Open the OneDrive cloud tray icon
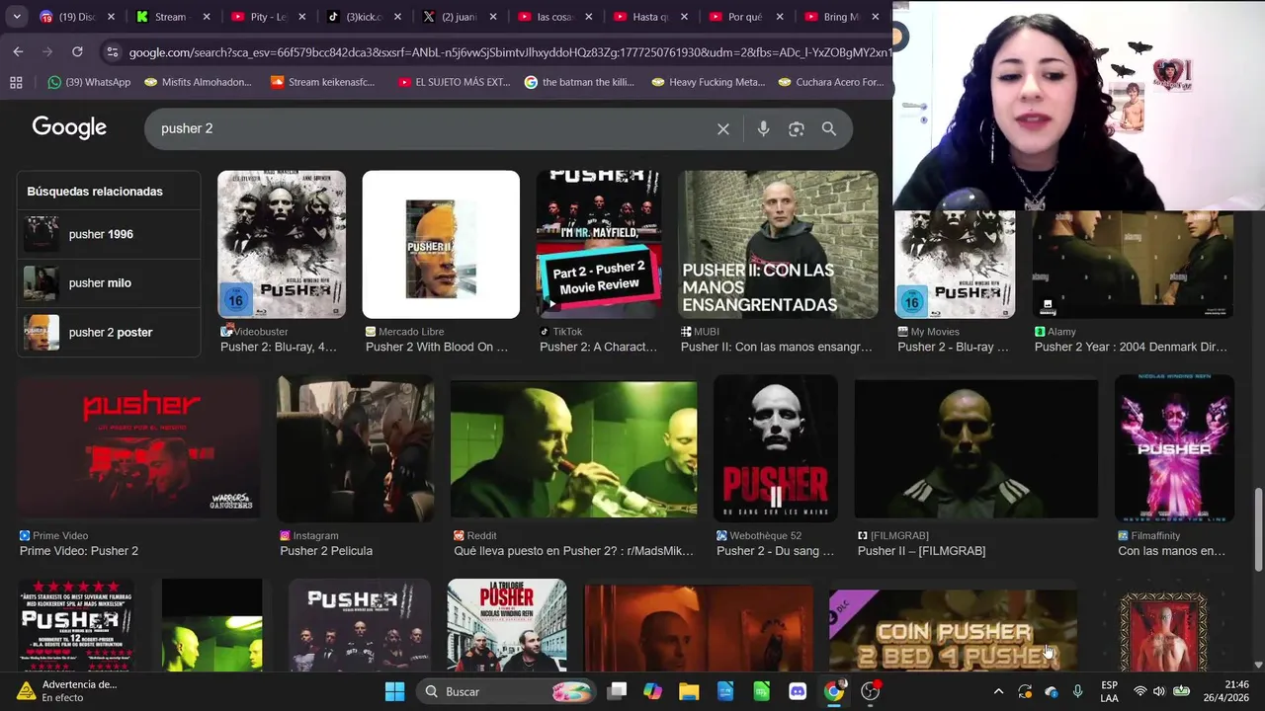The image size is (1265, 711). tap(1051, 691)
